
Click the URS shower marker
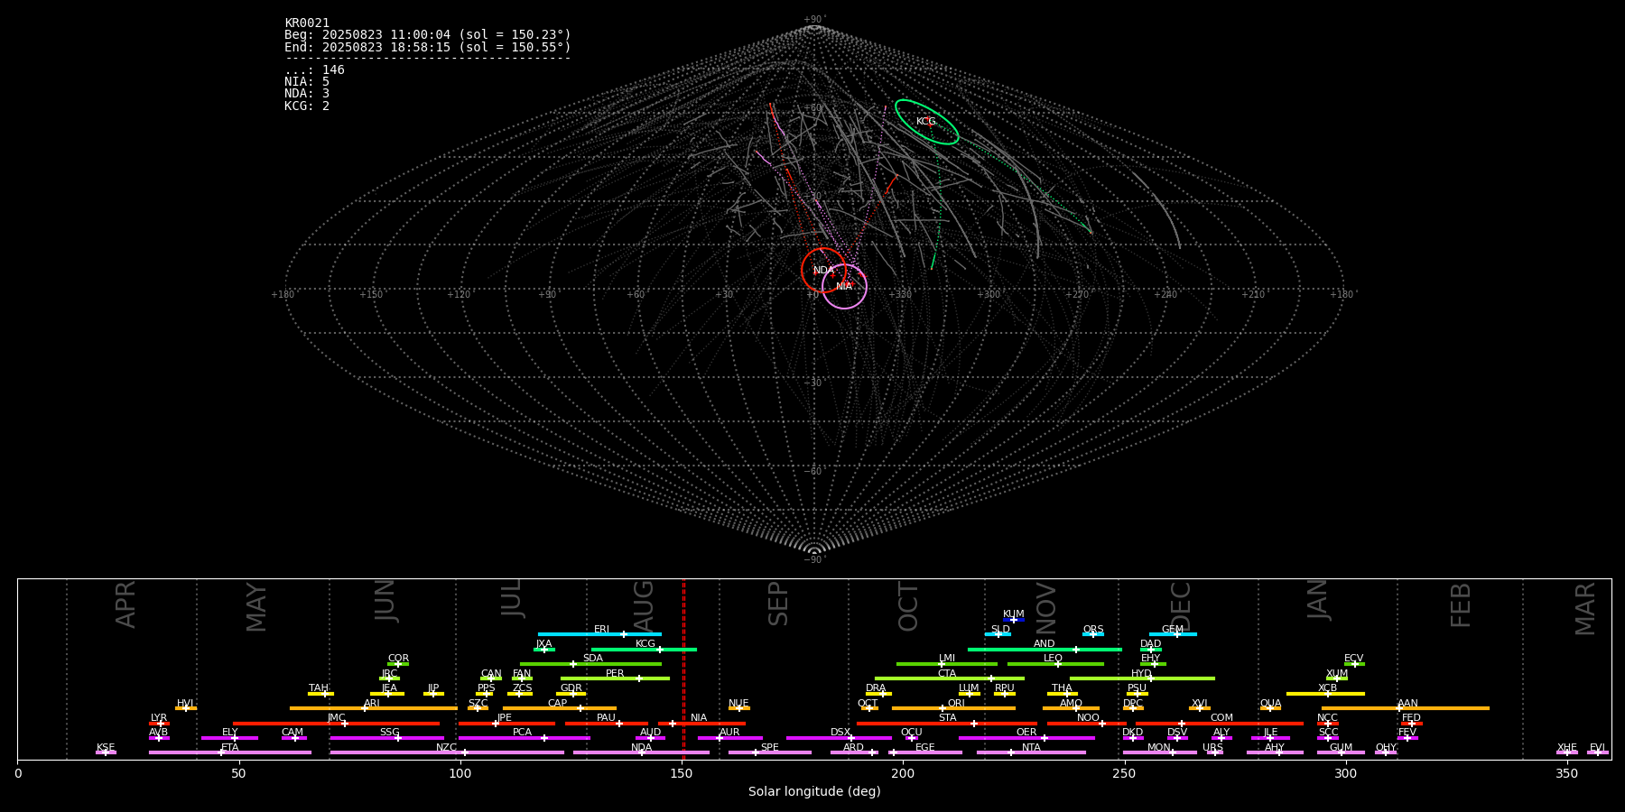[1214, 752]
